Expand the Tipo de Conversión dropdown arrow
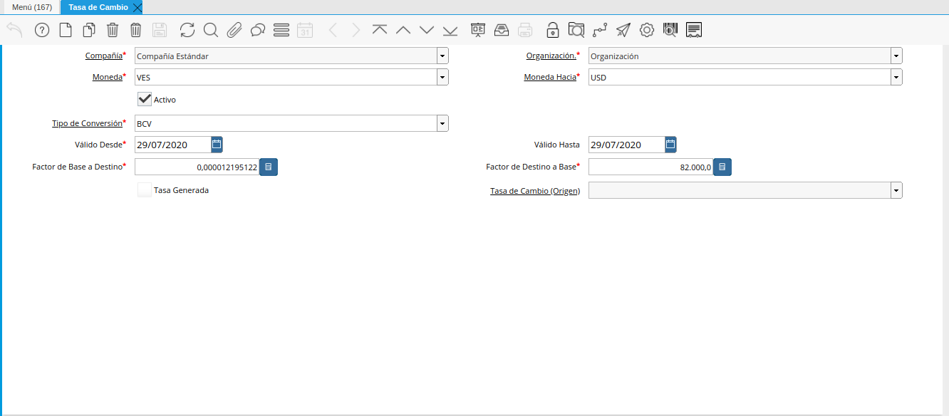 (x=442, y=123)
